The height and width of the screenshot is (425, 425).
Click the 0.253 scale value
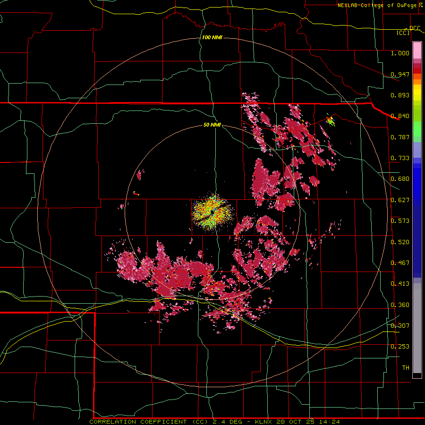point(400,347)
